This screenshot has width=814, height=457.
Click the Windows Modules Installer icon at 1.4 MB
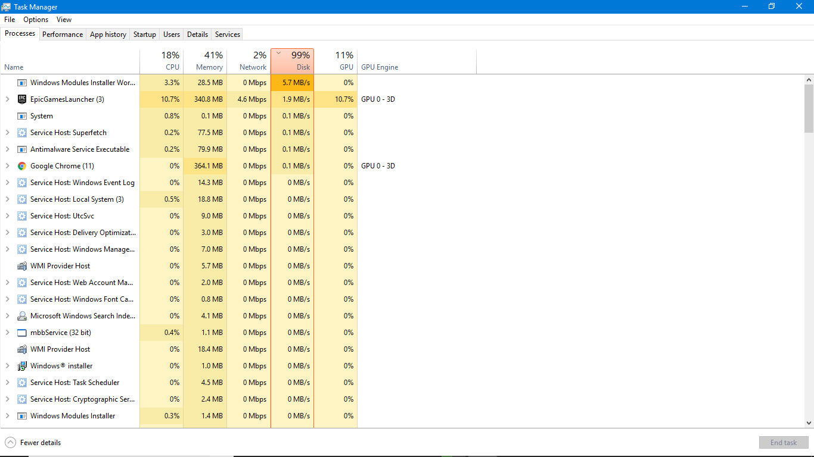point(22,416)
